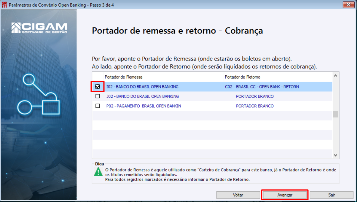This screenshot has height=202, width=357.
Task: Click the list scrollbar down arrow
Action: [x=336, y=155]
